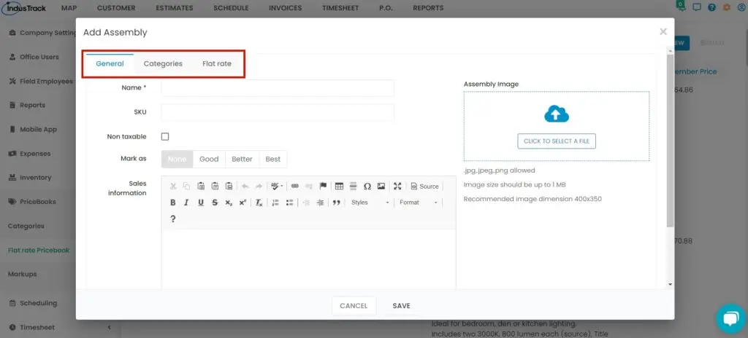Open the Styles dropdown in editor
The width and height of the screenshot is (748, 338).
(370, 203)
